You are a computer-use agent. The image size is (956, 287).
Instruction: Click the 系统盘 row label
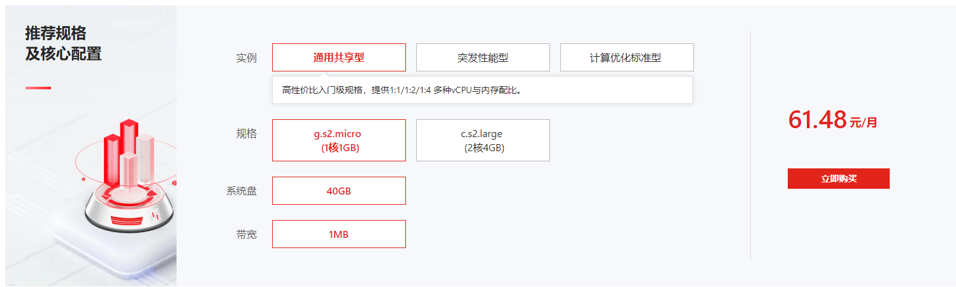(x=242, y=191)
